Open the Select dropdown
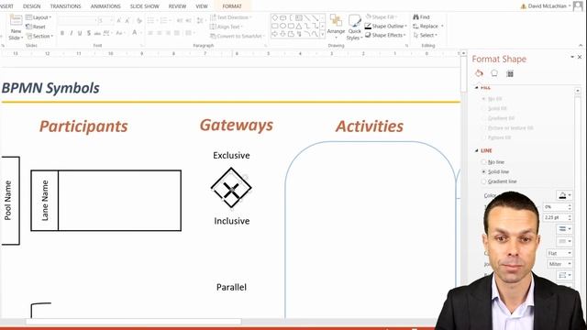This screenshot has width=587, height=330. pyautogui.click(x=425, y=35)
